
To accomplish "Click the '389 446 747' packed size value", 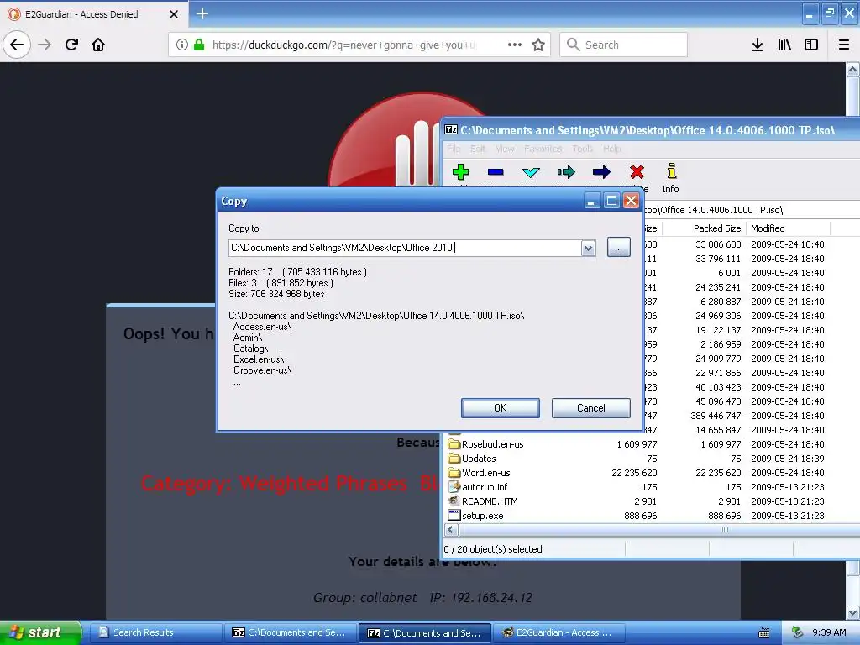I will tap(716, 416).
